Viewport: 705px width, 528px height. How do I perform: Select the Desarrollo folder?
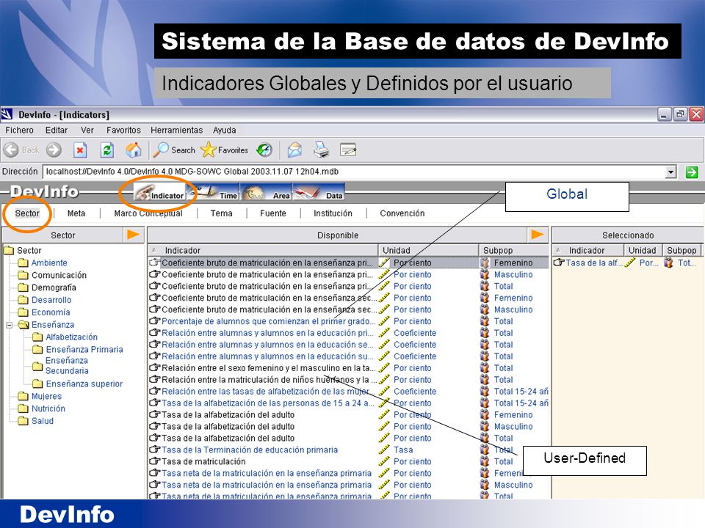coord(51,300)
